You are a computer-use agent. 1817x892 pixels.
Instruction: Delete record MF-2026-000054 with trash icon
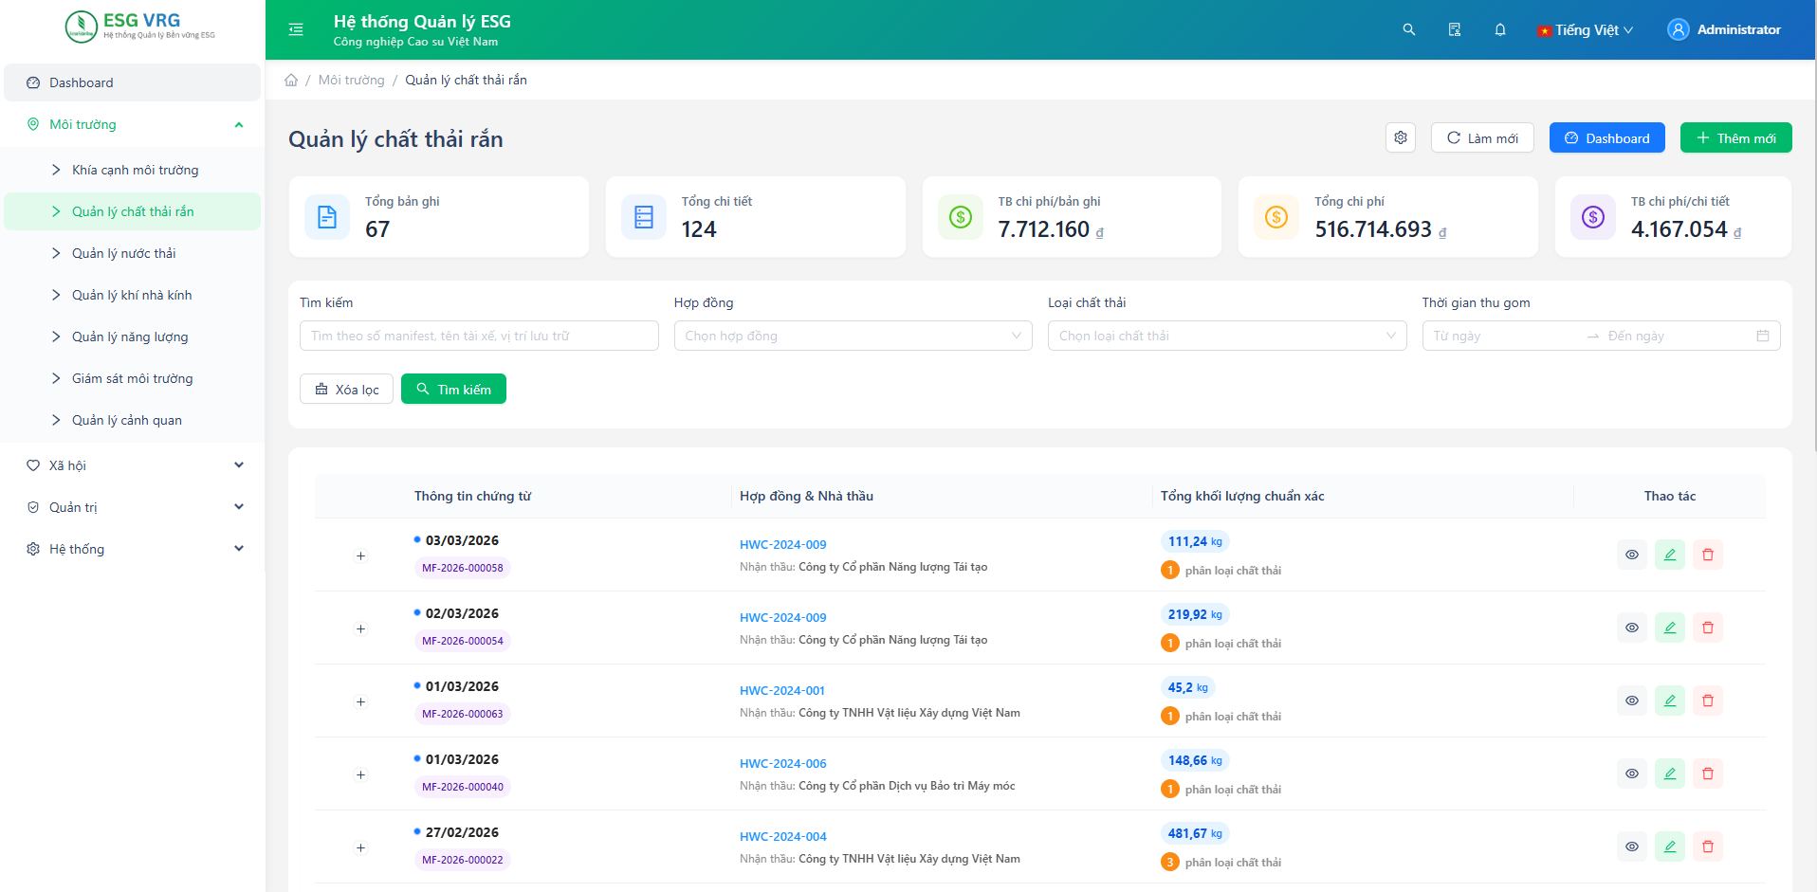click(x=1708, y=628)
